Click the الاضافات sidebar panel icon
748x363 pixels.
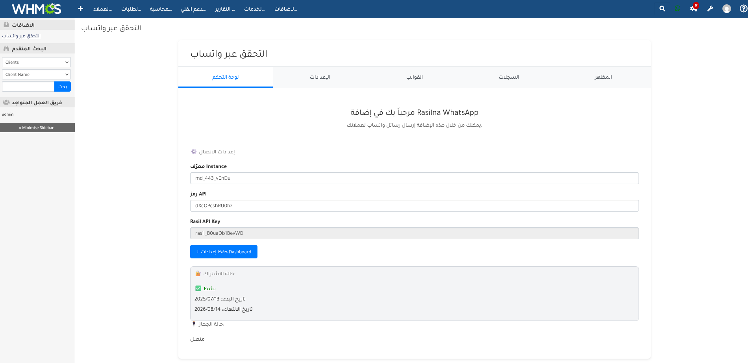point(6,24)
